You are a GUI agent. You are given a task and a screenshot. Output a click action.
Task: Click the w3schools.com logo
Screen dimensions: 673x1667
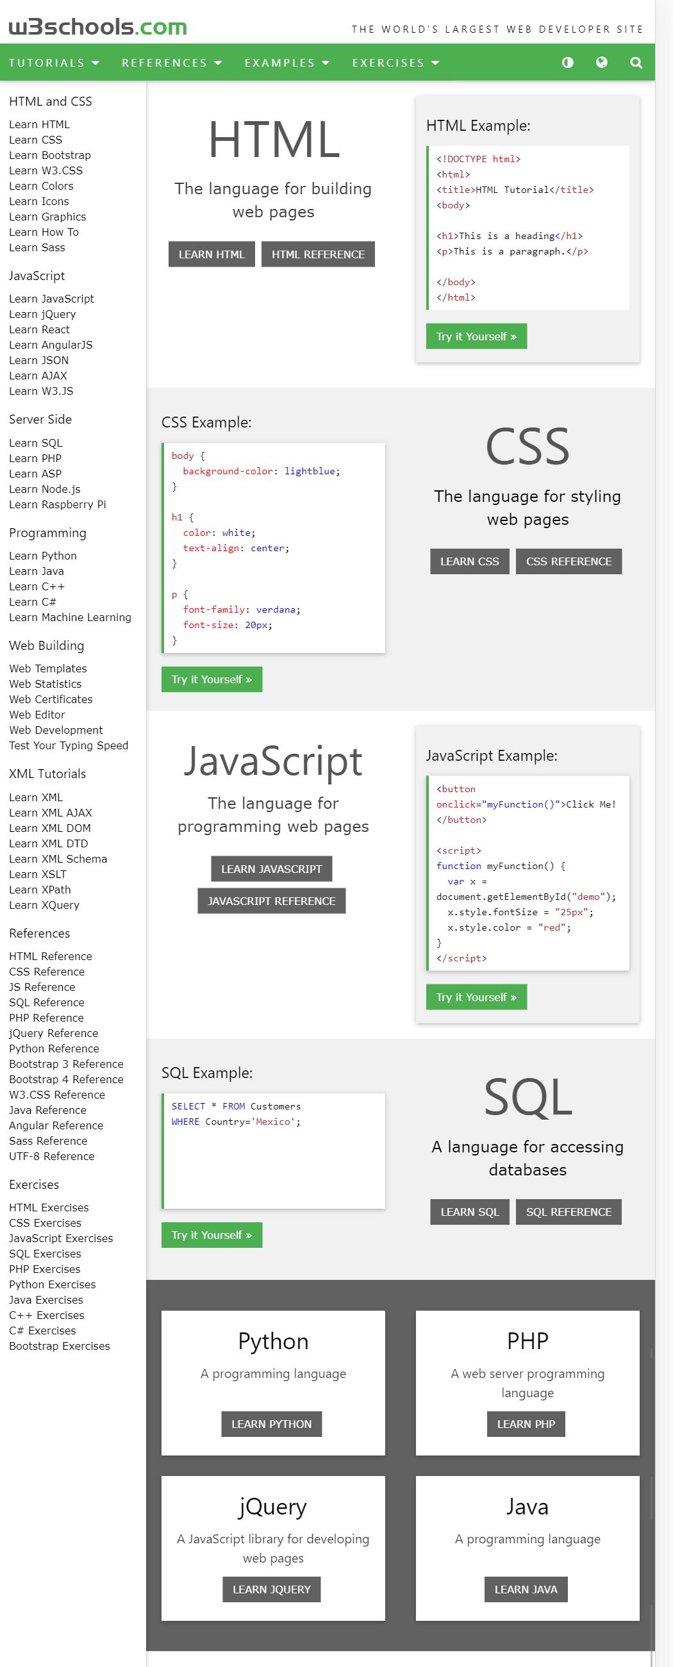click(x=97, y=27)
